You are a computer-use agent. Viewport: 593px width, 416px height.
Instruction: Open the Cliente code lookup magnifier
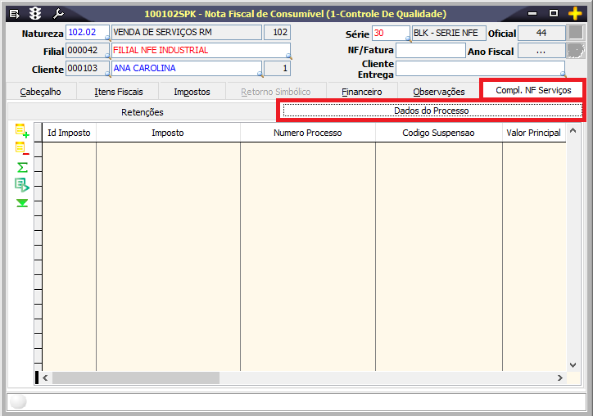click(107, 75)
